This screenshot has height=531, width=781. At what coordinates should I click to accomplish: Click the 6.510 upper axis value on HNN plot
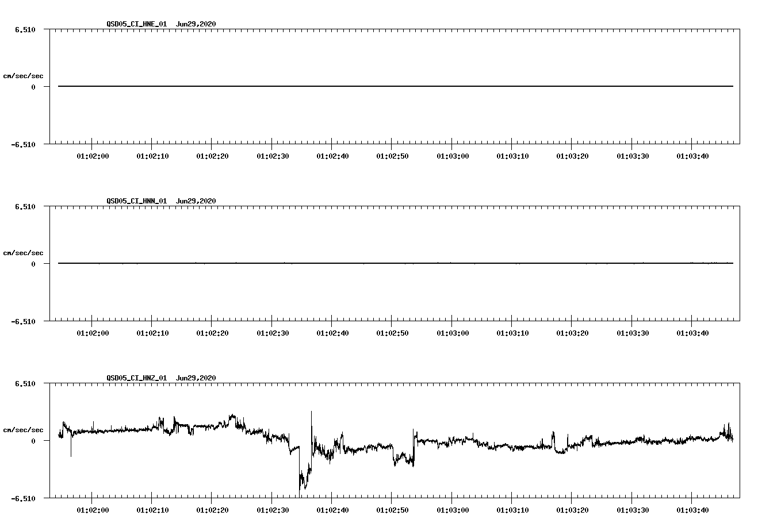(x=25, y=206)
